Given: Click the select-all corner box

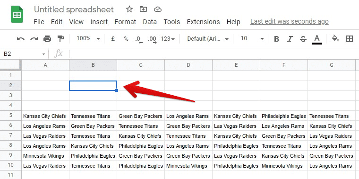Looking at the screenshot, I should [x=11, y=65].
